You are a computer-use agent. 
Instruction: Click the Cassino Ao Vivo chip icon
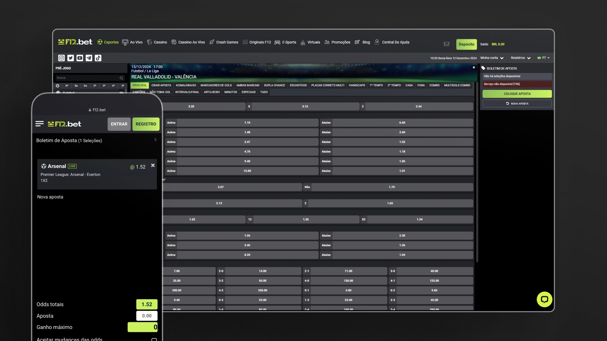coord(174,42)
